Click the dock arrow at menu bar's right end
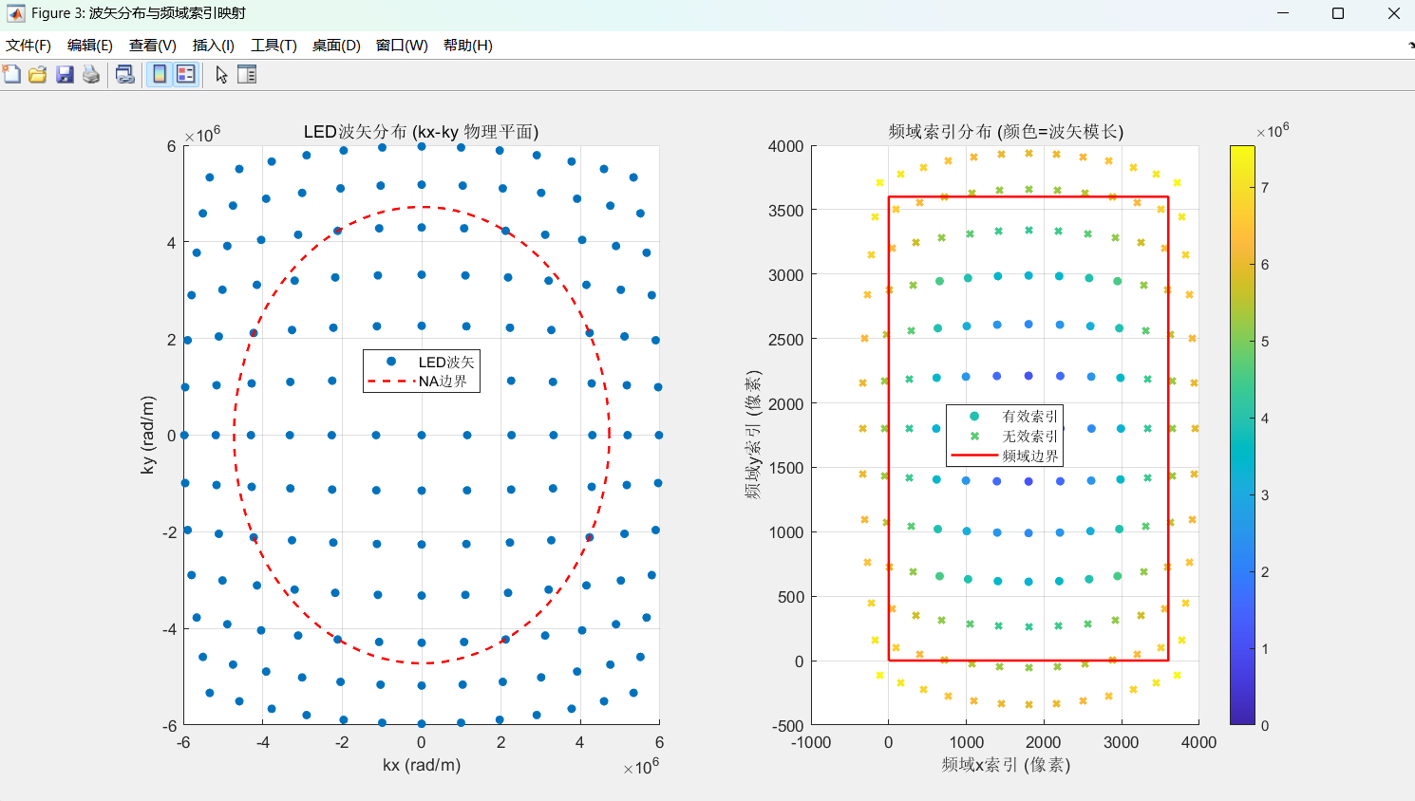The image size is (1415, 801). [x=1410, y=45]
